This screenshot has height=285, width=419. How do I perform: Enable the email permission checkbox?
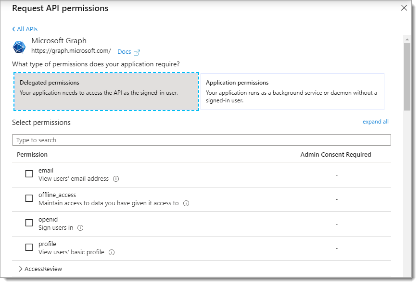coord(29,174)
